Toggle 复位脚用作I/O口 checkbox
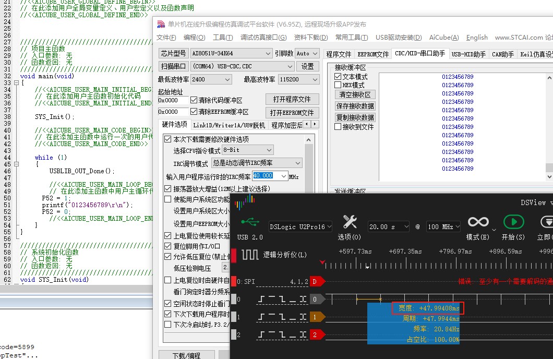 (x=168, y=246)
